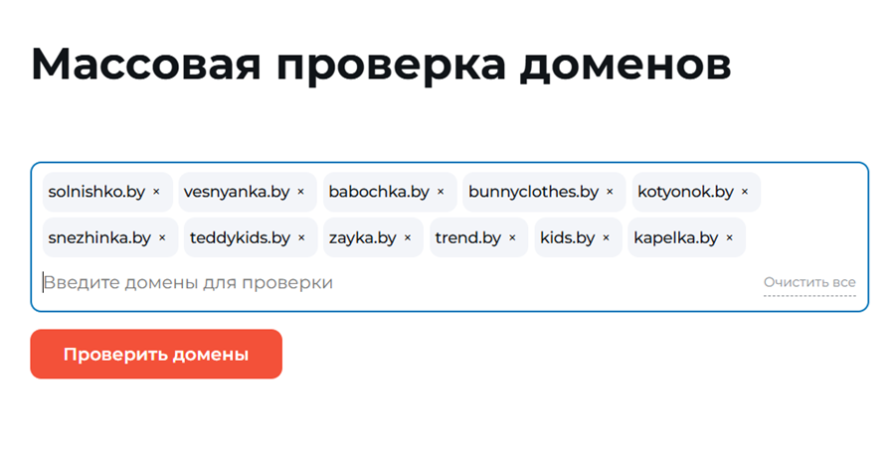Remove the solnishko.by domain tag
Viewport: 896px width, 449px height.
pyautogui.click(x=156, y=193)
